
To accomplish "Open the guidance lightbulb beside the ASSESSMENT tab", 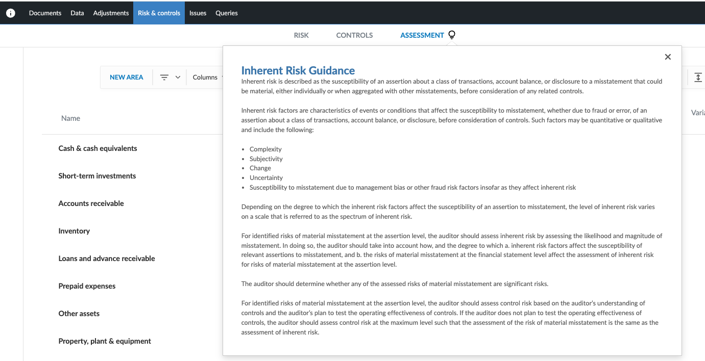I will point(451,35).
